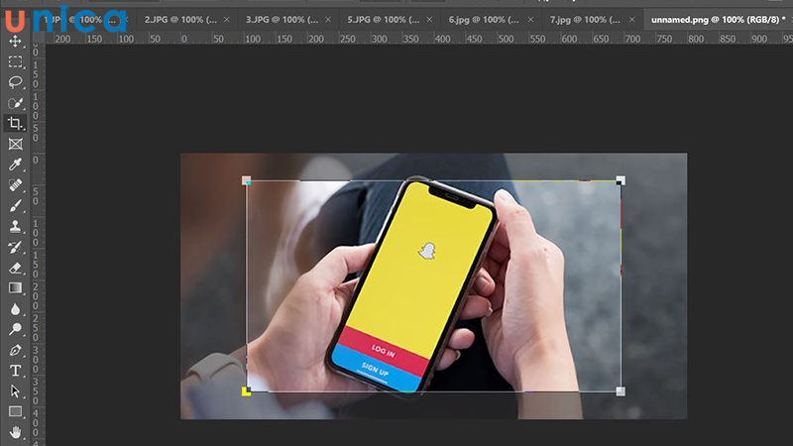Click the horizontal ruler above the canvas
Image resolution: width=793 pixels, height=446 pixels.
(418, 39)
